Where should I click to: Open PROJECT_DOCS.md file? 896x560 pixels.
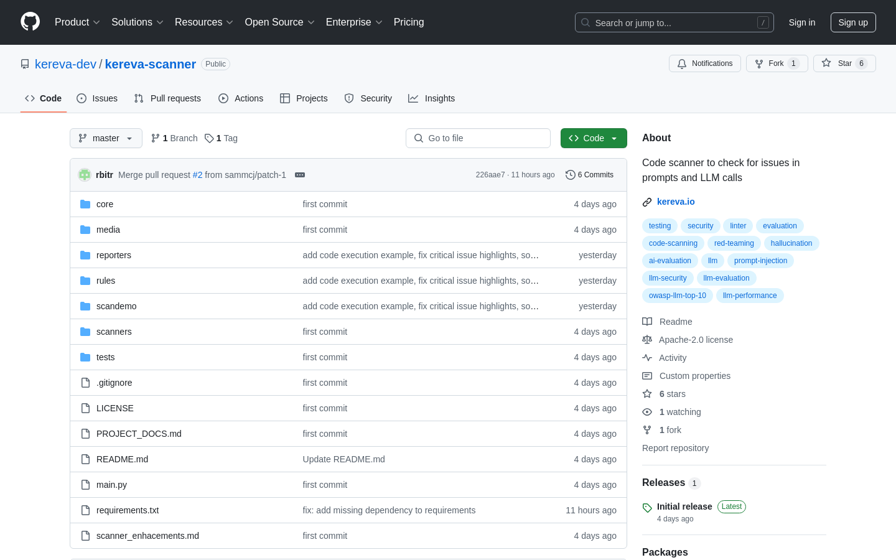click(x=139, y=434)
